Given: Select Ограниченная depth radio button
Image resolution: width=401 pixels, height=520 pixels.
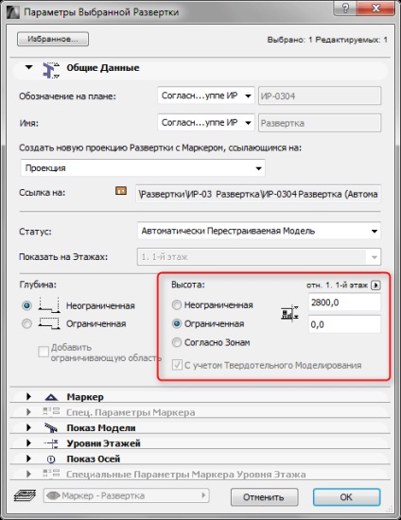Looking at the screenshot, I should (x=26, y=323).
